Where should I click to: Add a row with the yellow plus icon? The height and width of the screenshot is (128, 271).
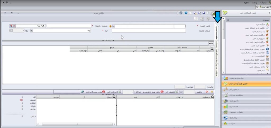[x=212, y=92]
